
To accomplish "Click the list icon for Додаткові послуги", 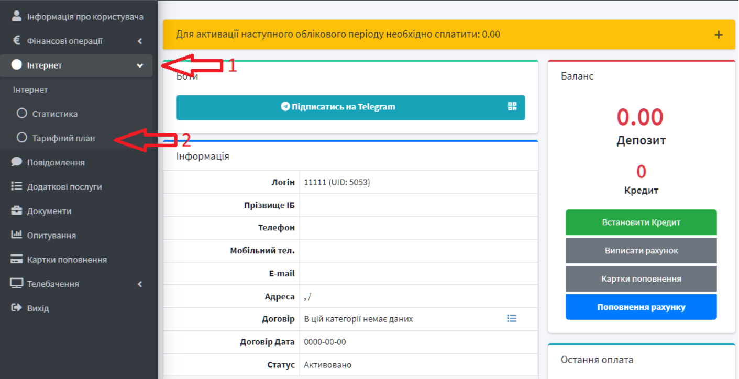I will [17, 186].
